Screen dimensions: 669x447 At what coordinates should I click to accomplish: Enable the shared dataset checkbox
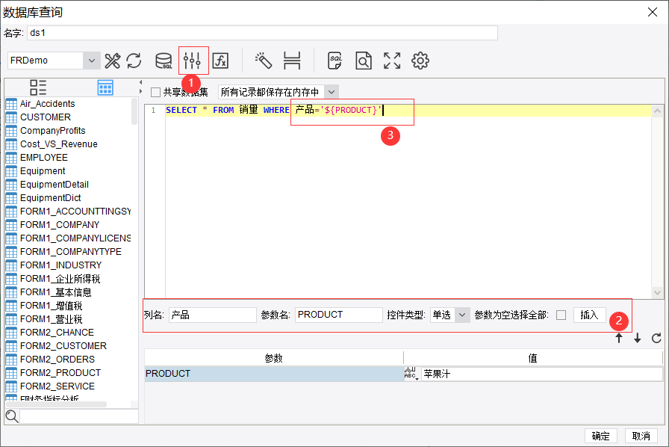pyautogui.click(x=156, y=92)
